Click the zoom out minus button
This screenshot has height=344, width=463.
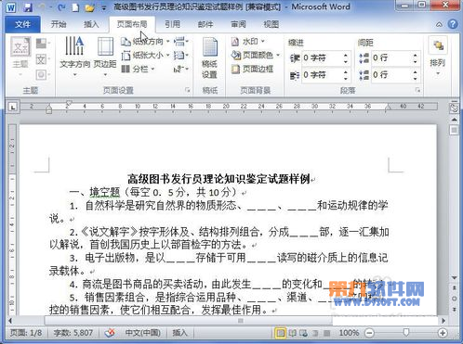pyautogui.click(x=369, y=333)
